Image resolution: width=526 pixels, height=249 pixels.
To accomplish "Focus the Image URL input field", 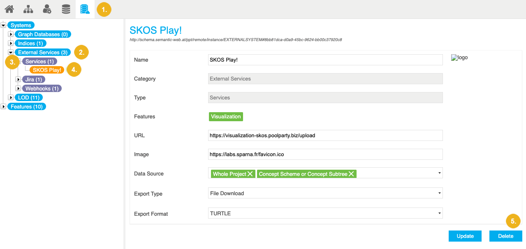I will pos(326,154).
